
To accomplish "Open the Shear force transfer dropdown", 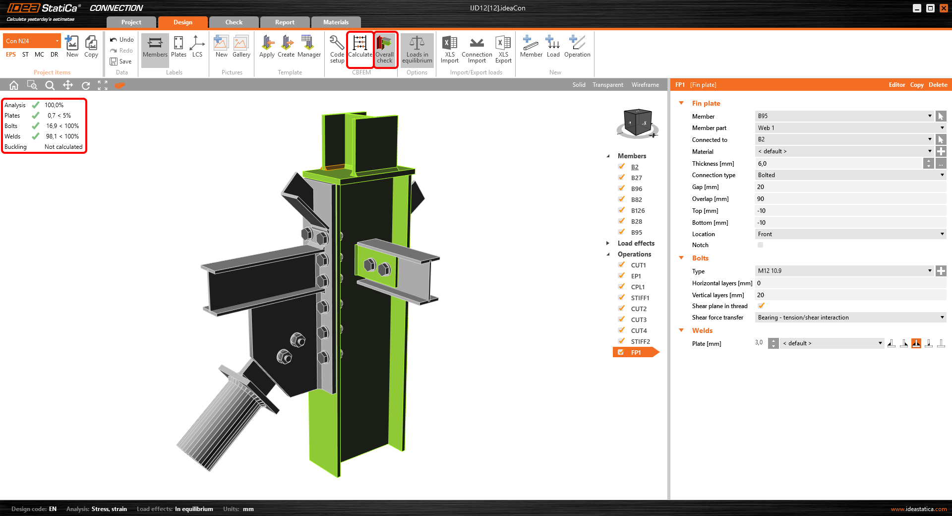I will tap(850, 318).
